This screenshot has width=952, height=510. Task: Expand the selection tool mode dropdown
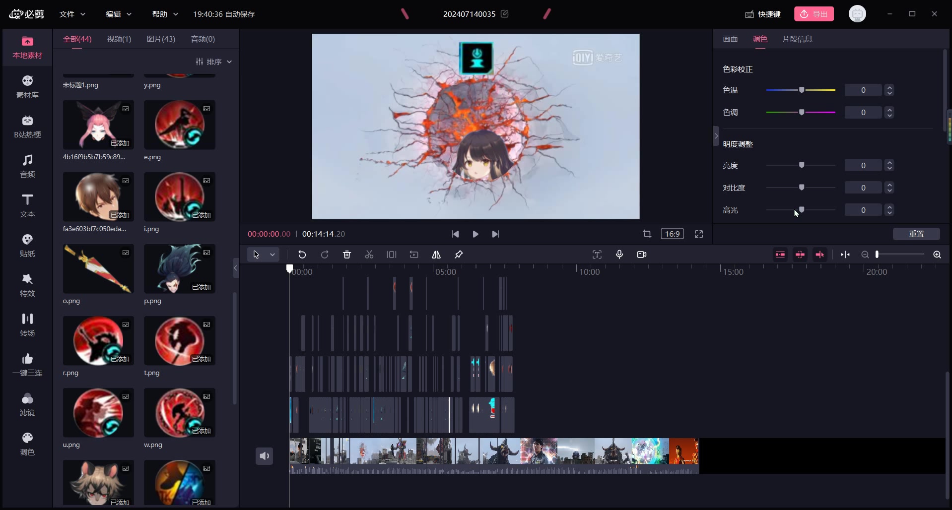pyautogui.click(x=272, y=255)
